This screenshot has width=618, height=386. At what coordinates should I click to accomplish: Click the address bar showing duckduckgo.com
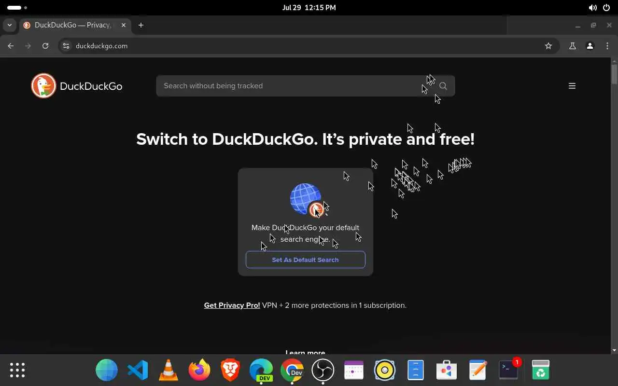[x=309, y=46]
